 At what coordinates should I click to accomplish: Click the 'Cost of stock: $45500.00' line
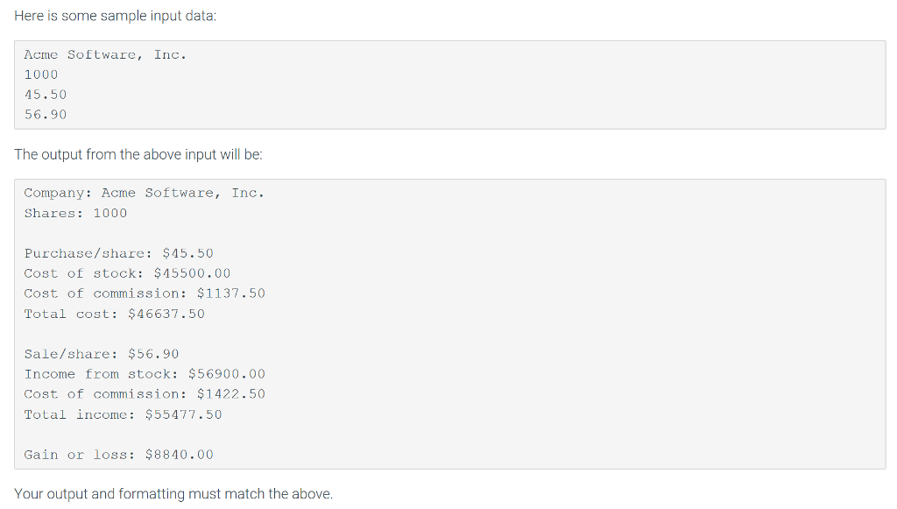pos(127,273)
